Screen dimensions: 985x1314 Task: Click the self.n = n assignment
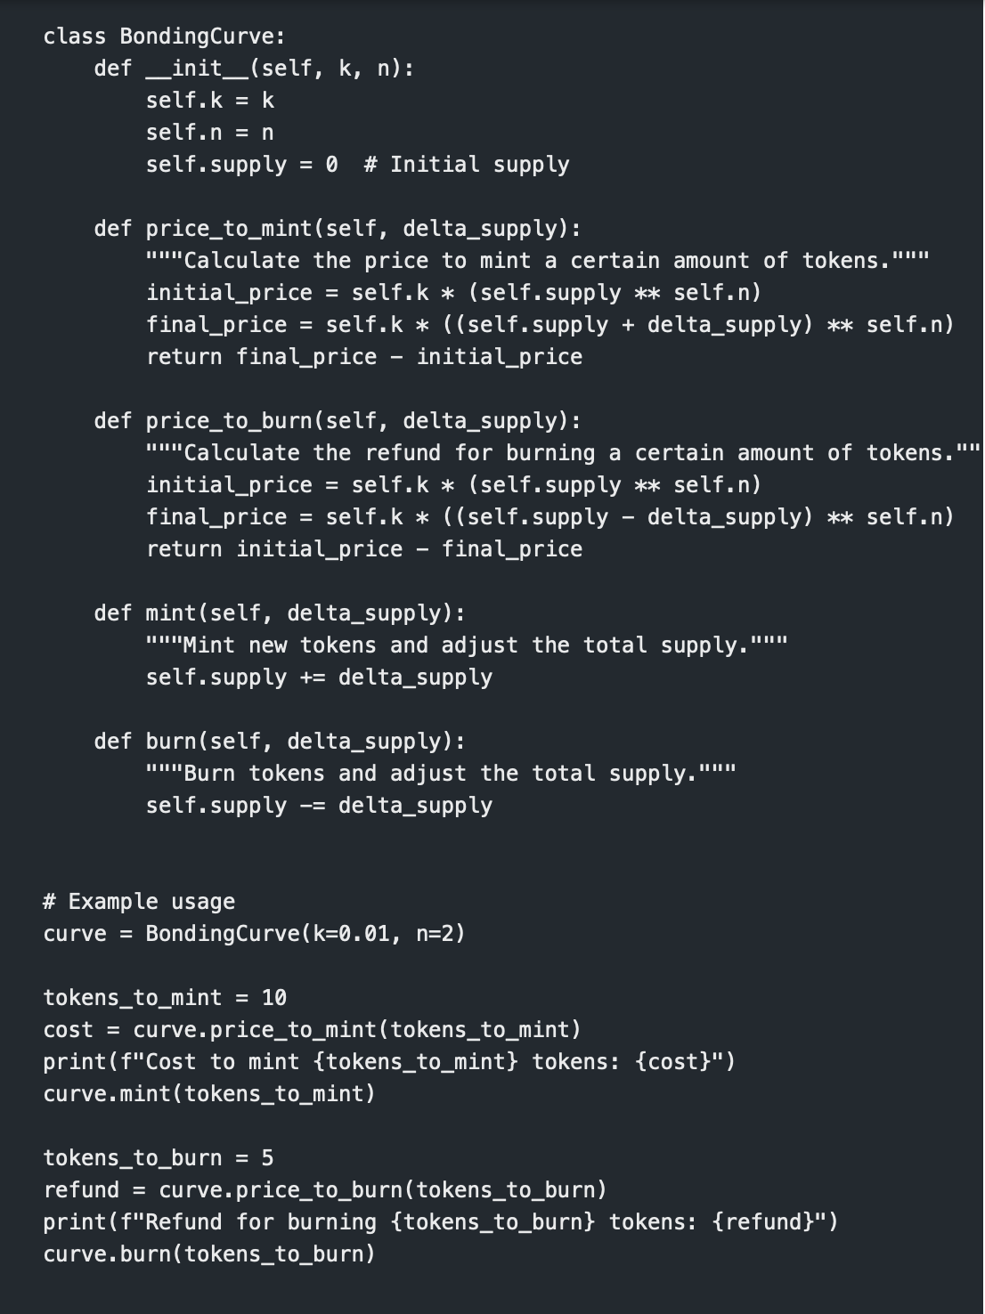(x=210, y=133)
